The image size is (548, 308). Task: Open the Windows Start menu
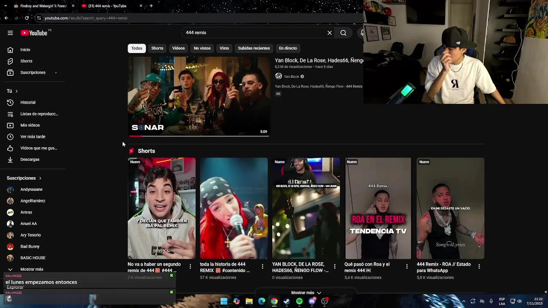(223, 301)
